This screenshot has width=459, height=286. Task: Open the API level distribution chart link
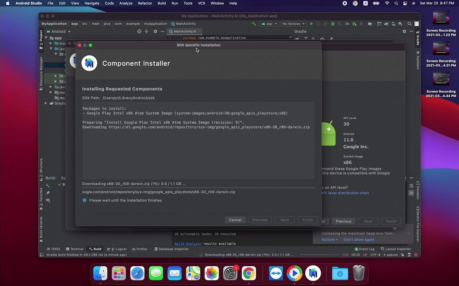click(345, 193)
